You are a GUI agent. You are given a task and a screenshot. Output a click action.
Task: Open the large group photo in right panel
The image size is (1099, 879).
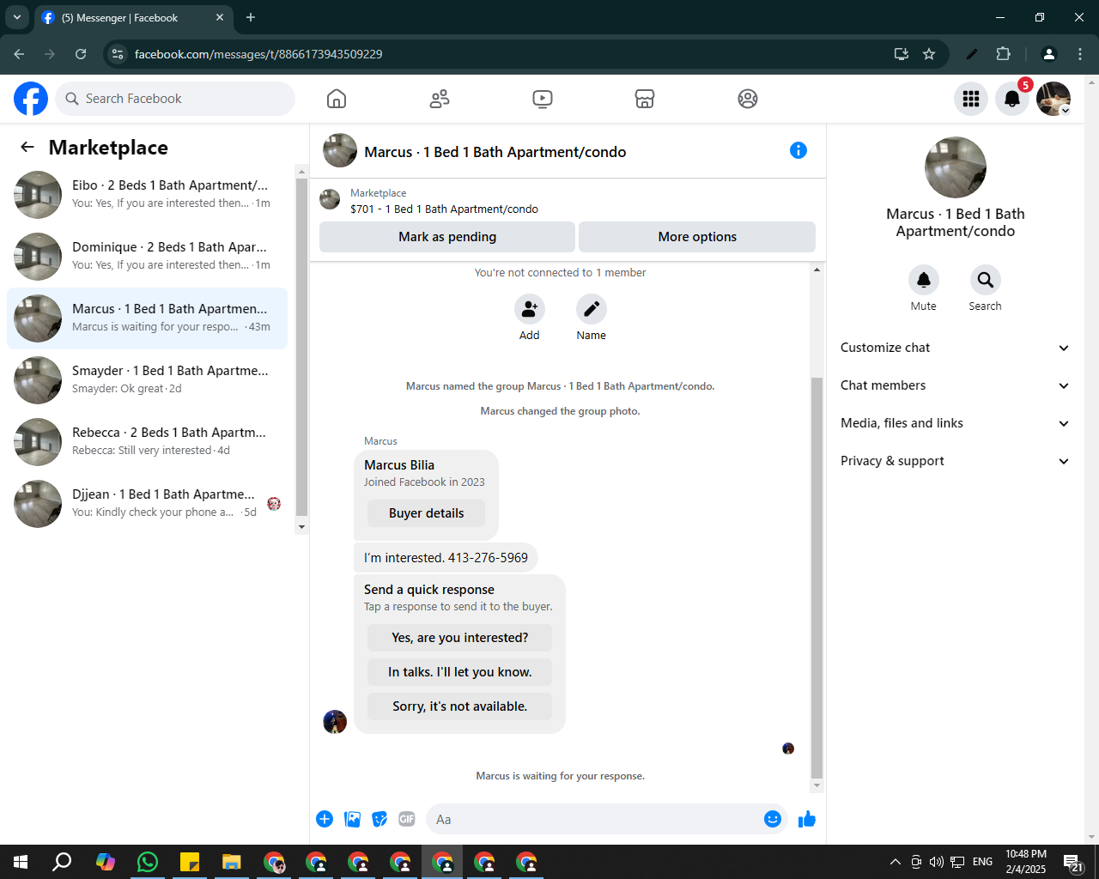point(955,167)
